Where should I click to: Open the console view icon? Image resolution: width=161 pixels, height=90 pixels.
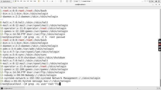67,1
